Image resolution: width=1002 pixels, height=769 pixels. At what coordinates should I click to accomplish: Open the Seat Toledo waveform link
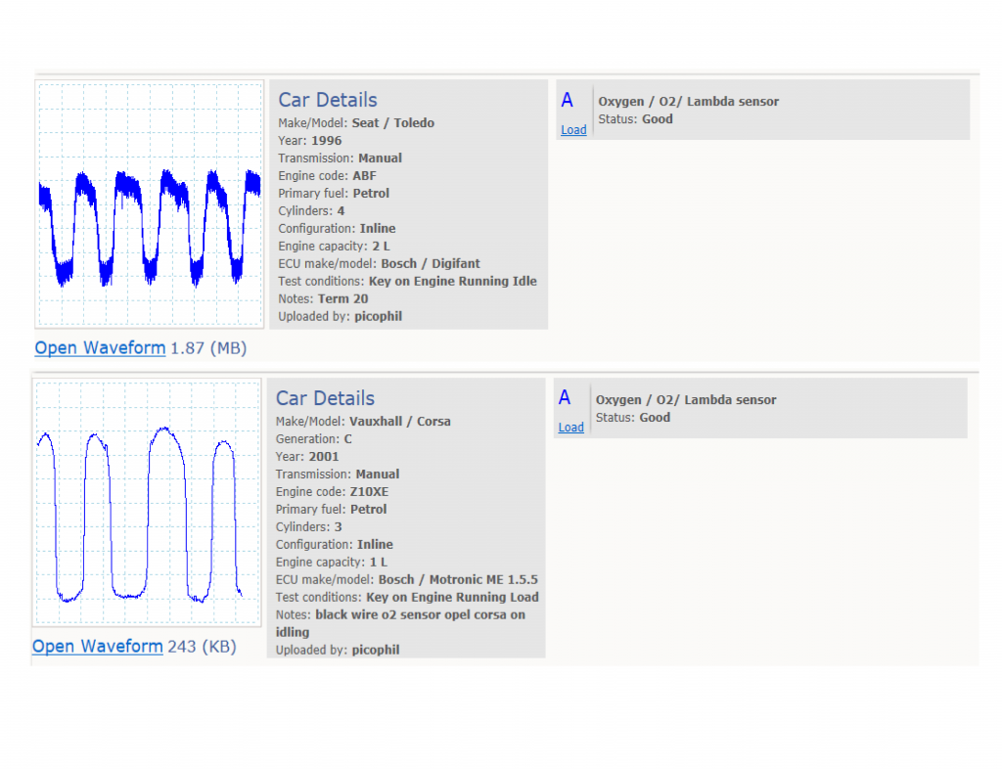click(101, 348)
